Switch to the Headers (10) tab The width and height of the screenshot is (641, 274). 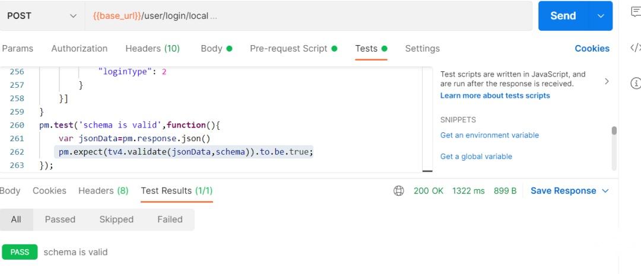[153, 49]
